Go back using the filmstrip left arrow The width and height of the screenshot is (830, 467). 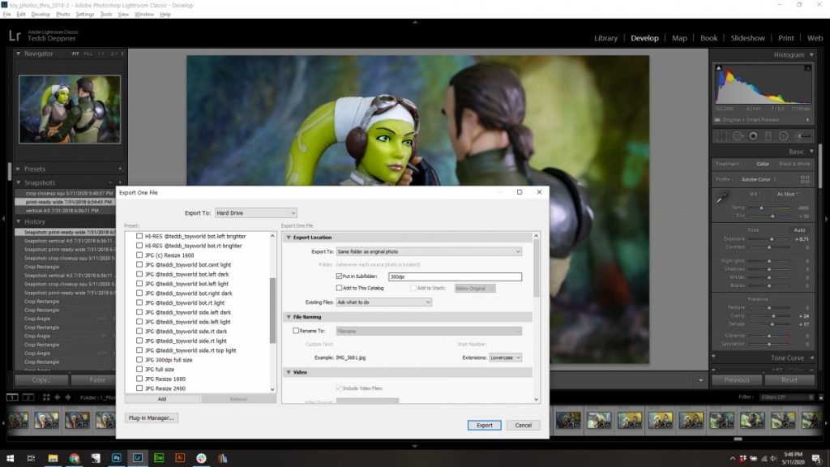point(58,397)
